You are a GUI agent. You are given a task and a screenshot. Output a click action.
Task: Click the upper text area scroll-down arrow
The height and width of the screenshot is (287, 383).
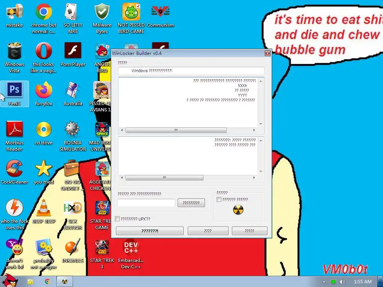pyautogui.click(x=261, y=124)
